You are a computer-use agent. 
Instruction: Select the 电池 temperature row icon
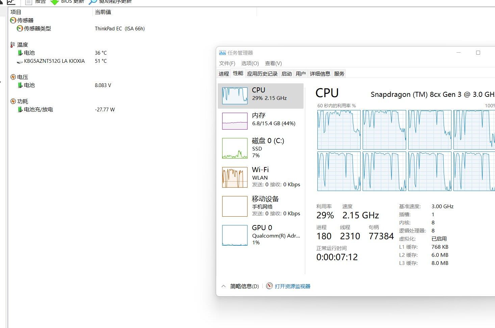point(20,53)
